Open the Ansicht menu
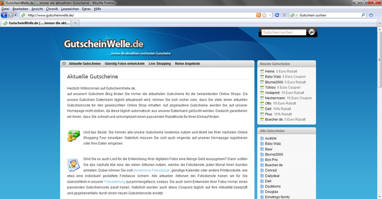This screenshot has height=199, width=382. pos(37,9)
